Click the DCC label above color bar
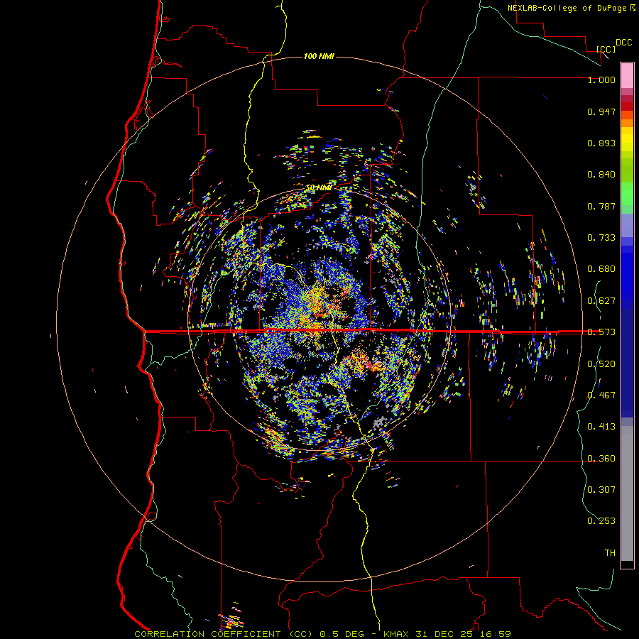Image resolution: width=639 pixels, height=639 pixels. [623, 43]
